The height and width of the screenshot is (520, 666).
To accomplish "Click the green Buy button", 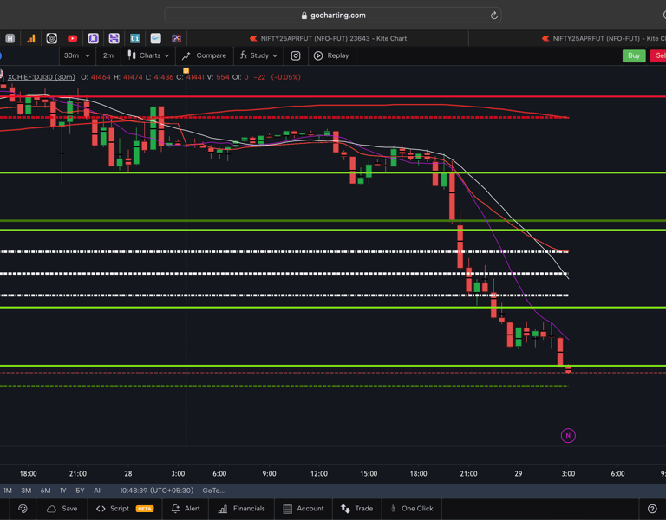I will coord(634,55).
